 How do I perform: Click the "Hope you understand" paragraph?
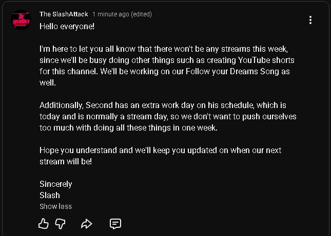(x=160, y=156)
